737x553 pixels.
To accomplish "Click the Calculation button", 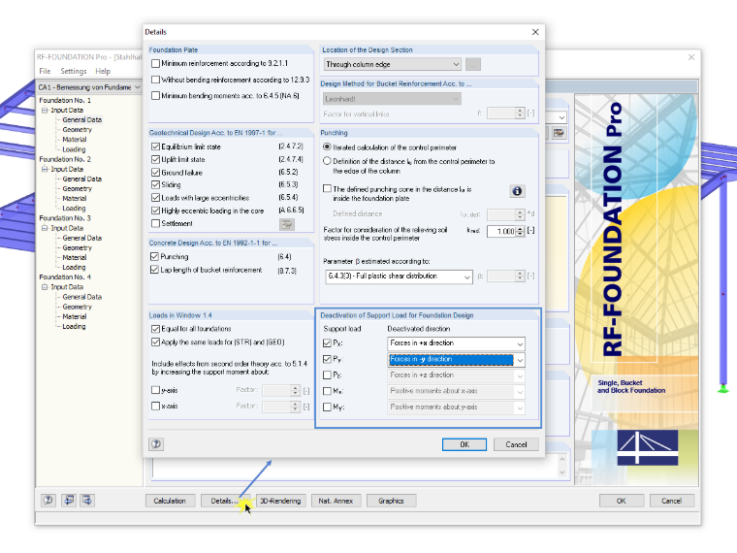I will pos(170,501).
